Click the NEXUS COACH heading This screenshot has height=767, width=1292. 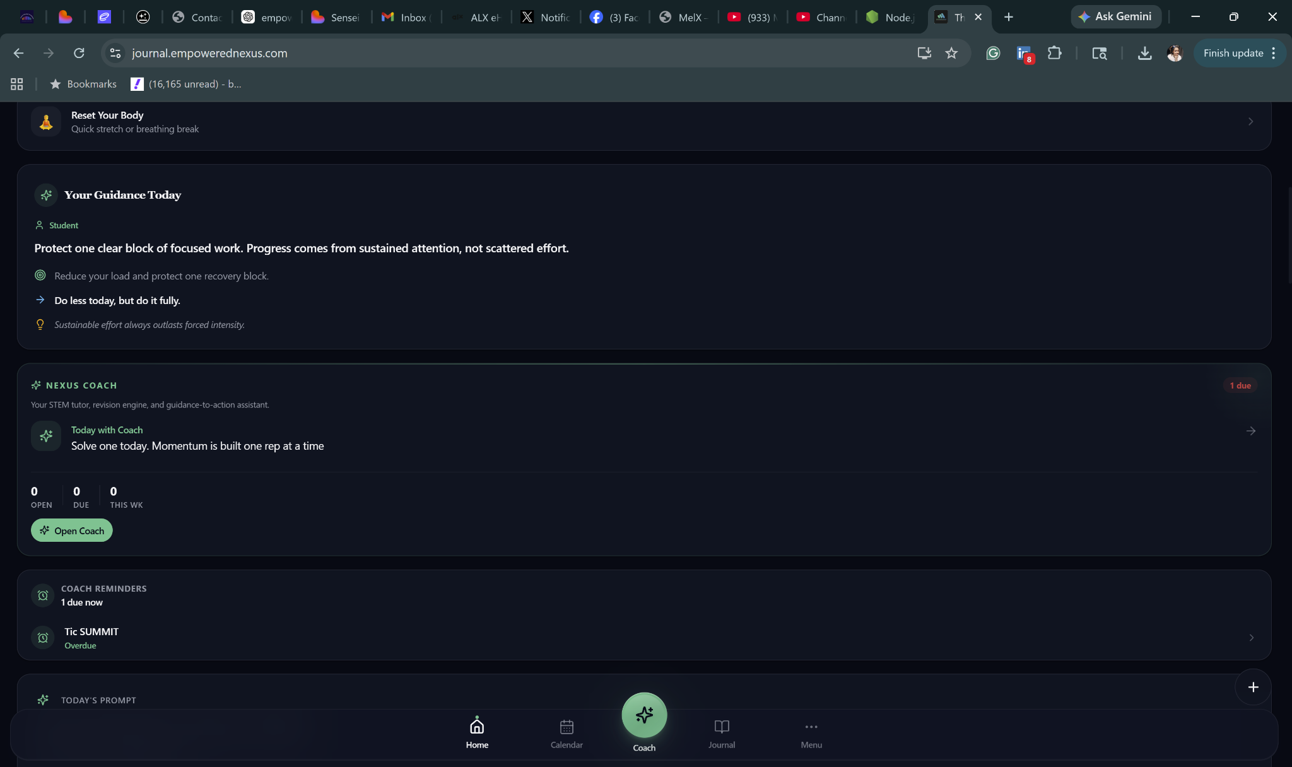pyautogui.click(x=81, y=385)
